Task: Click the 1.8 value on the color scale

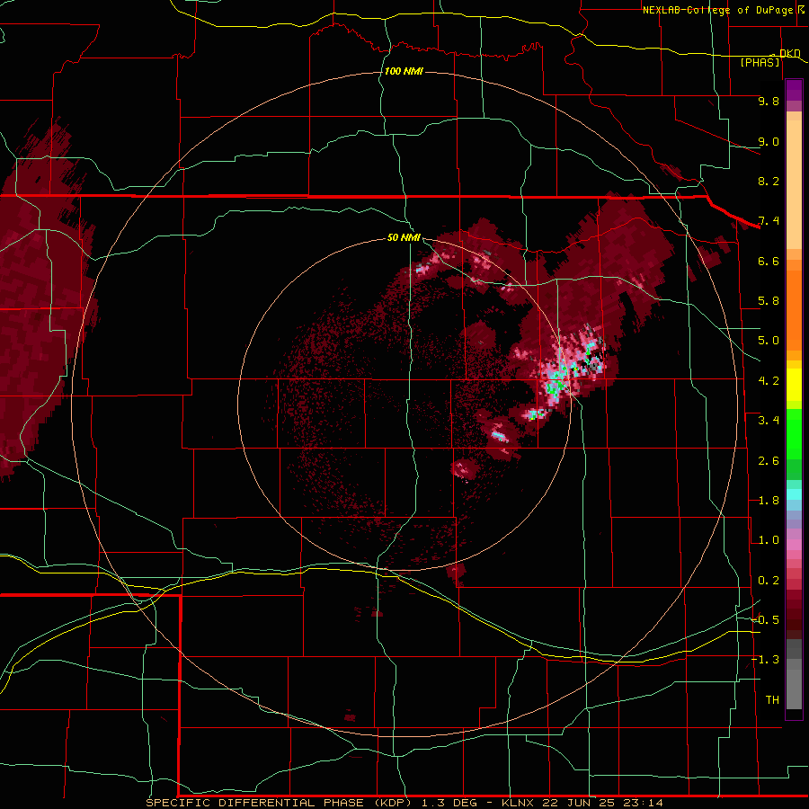Action: pos(769,501)
